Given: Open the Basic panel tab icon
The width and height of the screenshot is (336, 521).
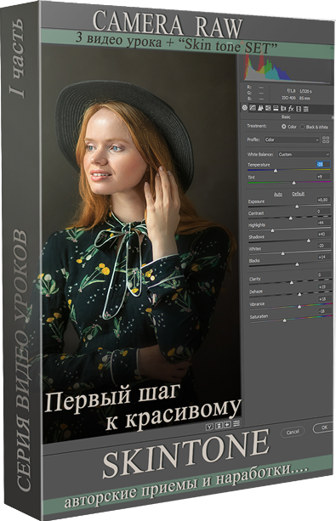Looking at the screenshot, I should [x=245, y=107].
